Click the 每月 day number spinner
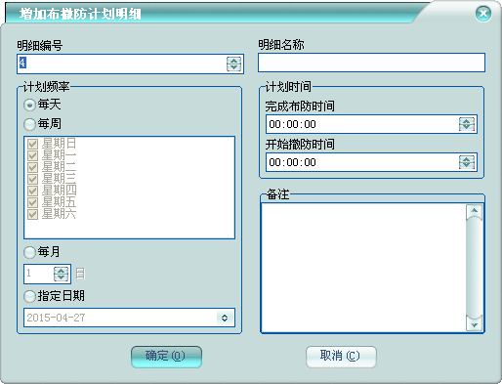This screenshot has width=502, height=384. 61,274
